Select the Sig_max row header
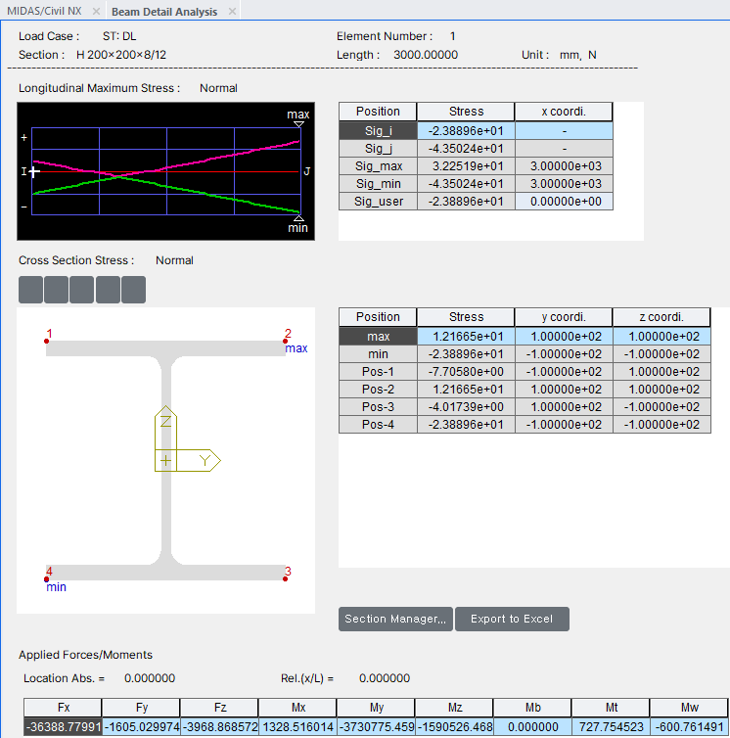Image resolution: width=730 pixels, height=738 pixels. pos(378,166)
